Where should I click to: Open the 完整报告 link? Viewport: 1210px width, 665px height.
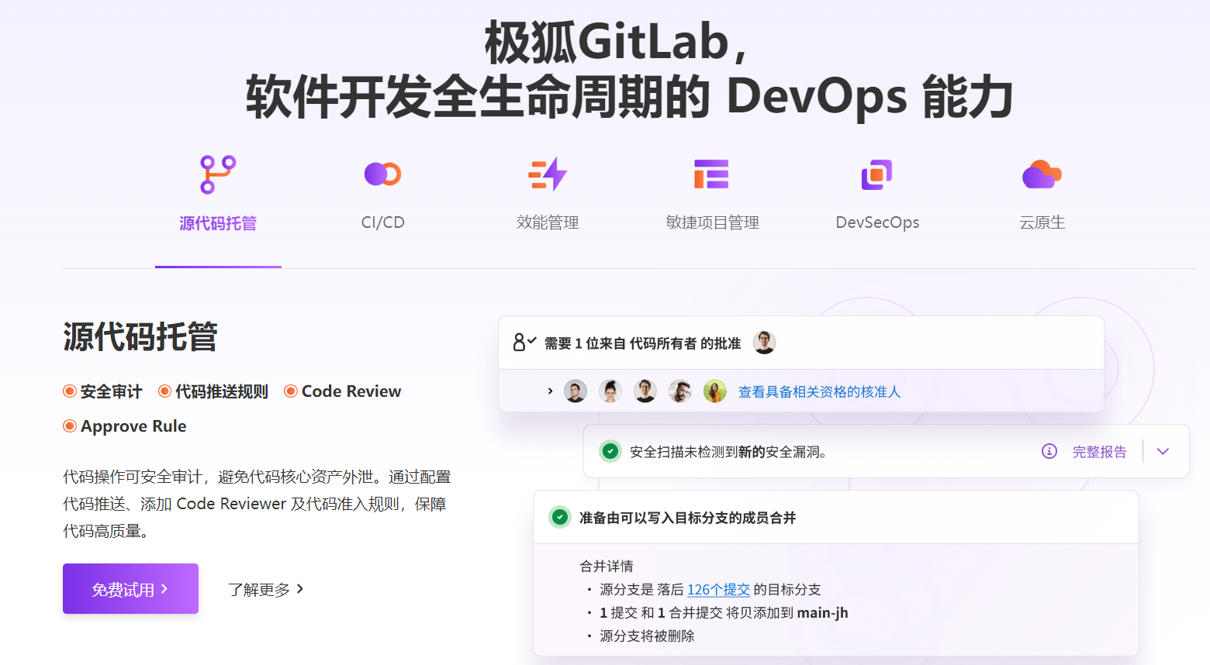pos(1099,452)
